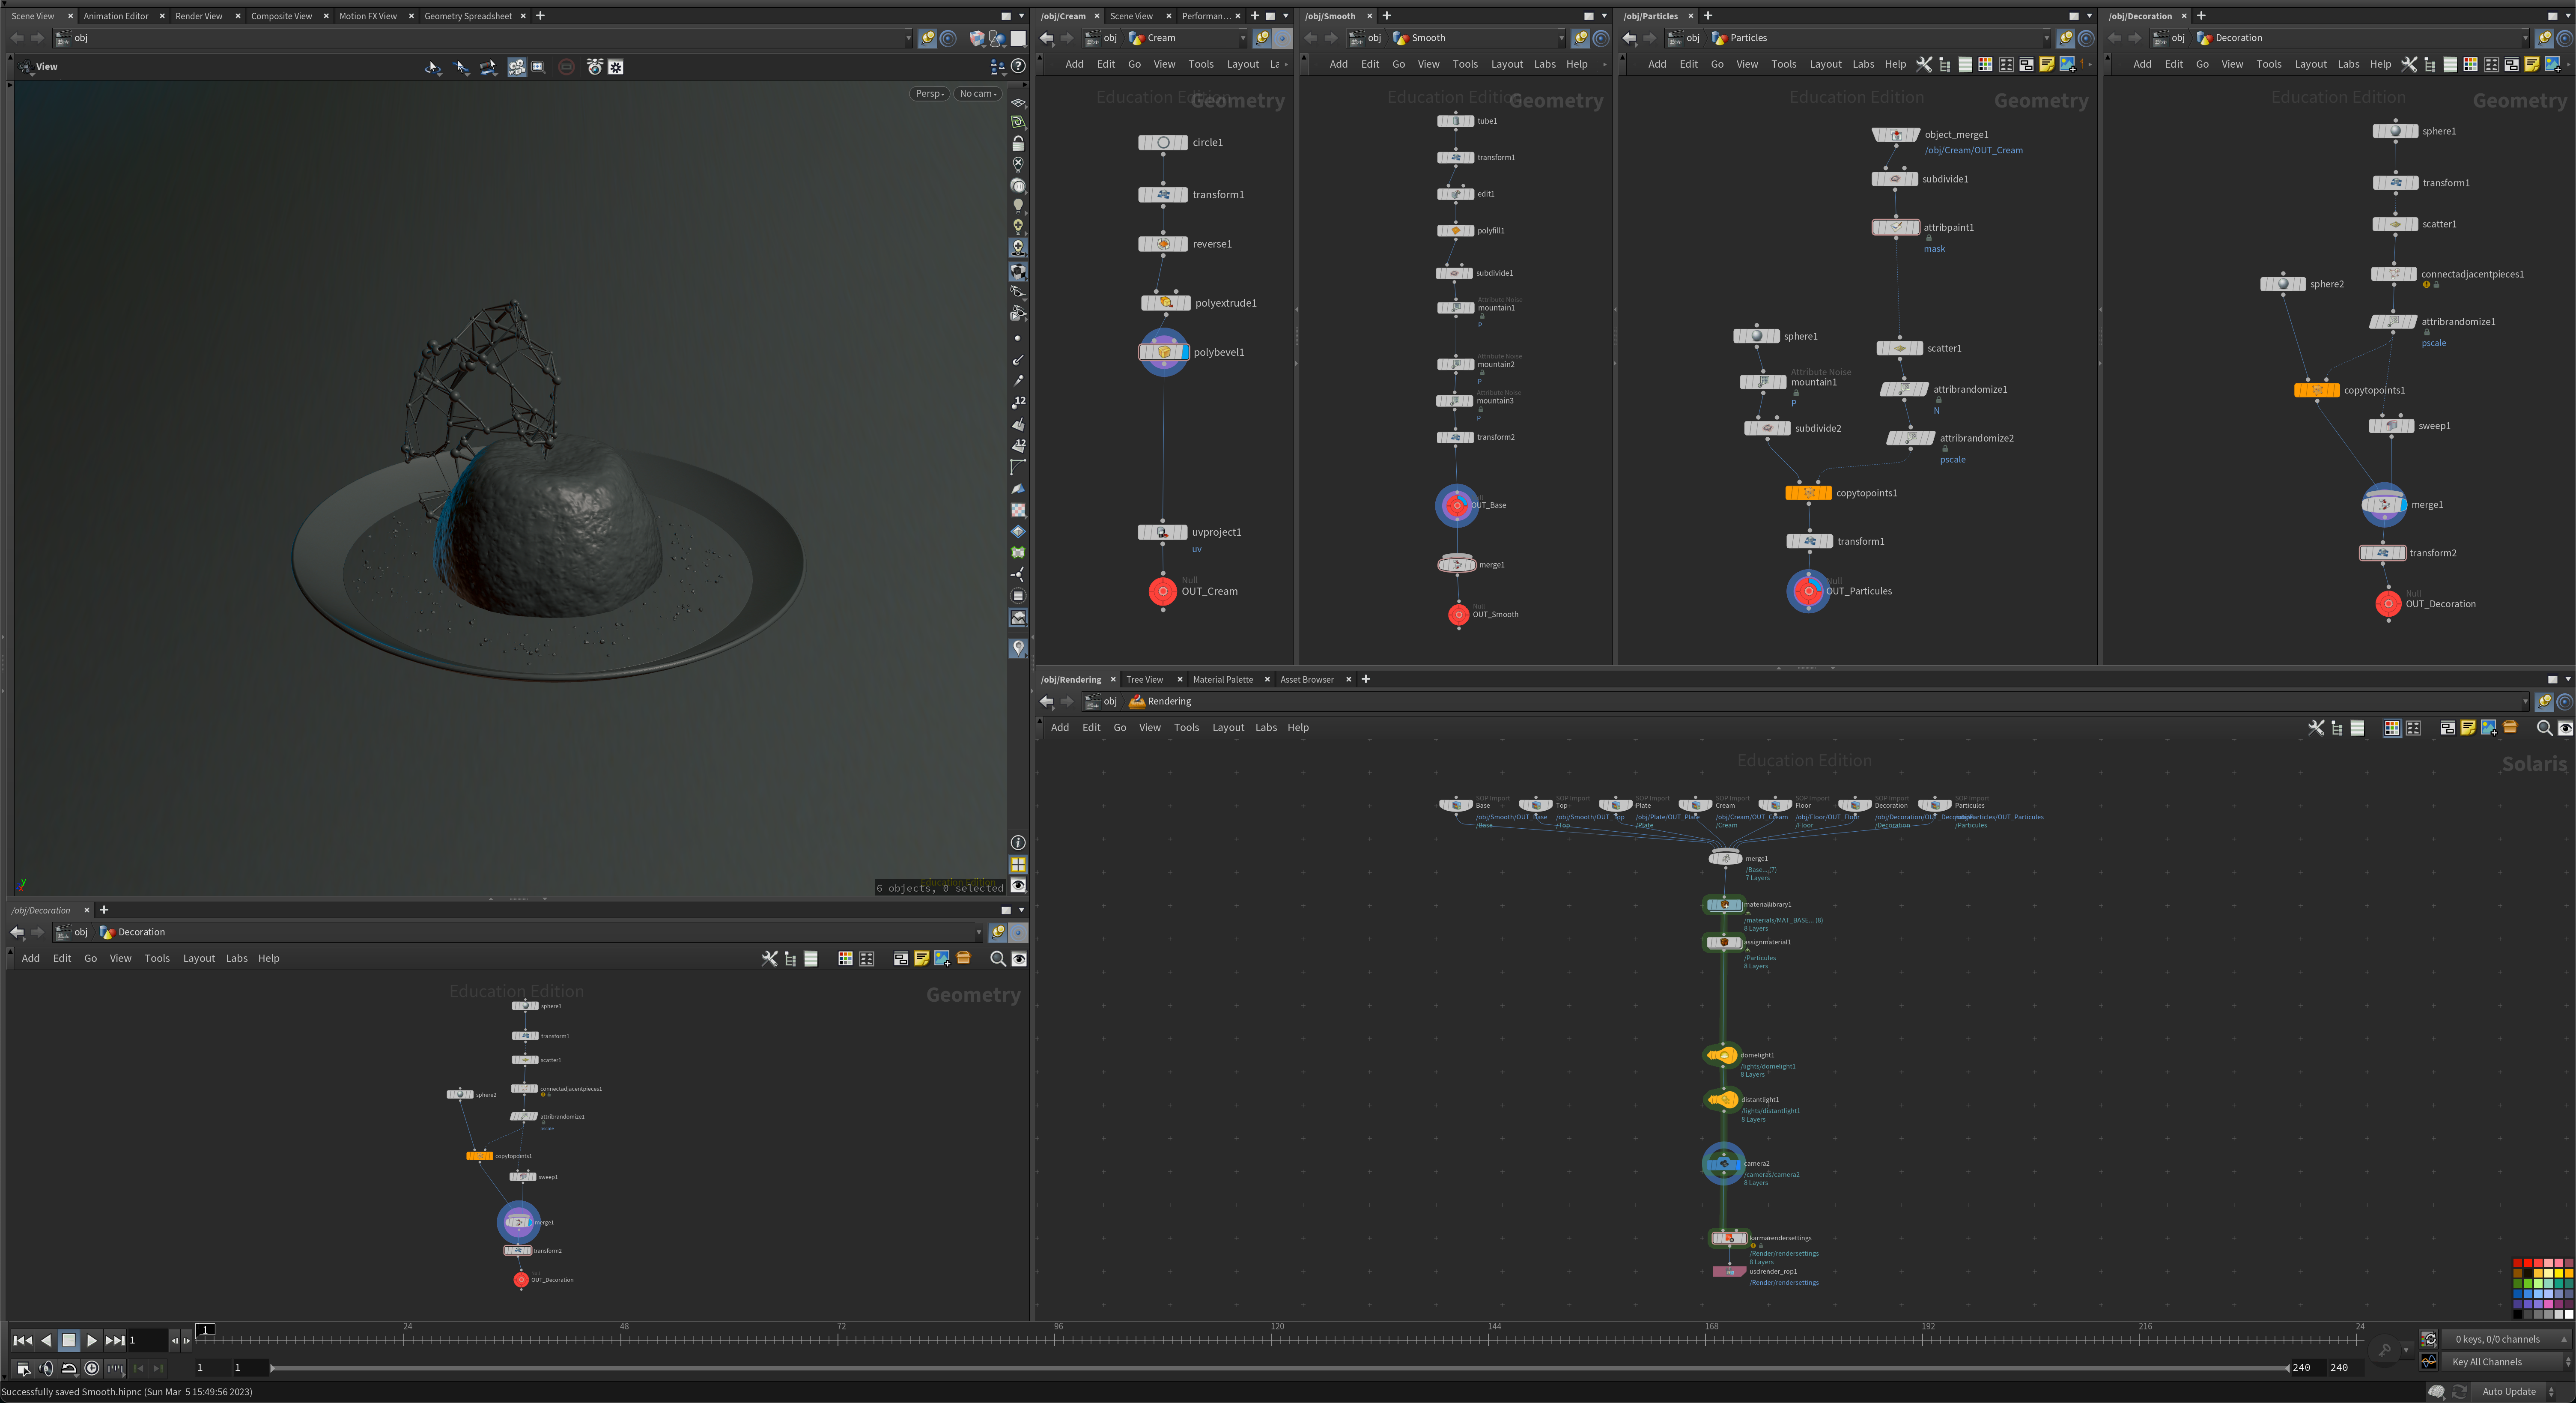Open the No cam camera dropdown

click(x=978, y=94)
